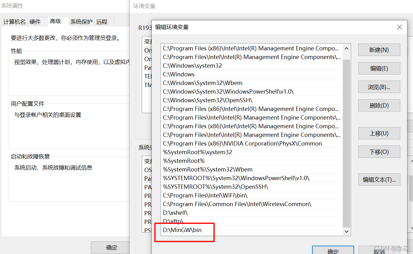
Task: Select the NVIDIA Corporation\PhysX\Common row
Action: pyautogui.click(x=251, y=143)
